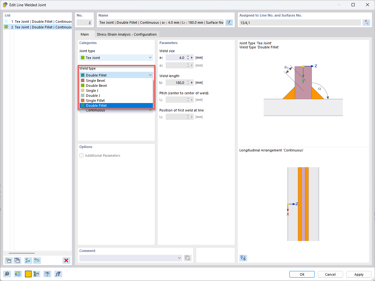Open the yellow color swatch
The image size is (375, 281).
coord(28,274)
